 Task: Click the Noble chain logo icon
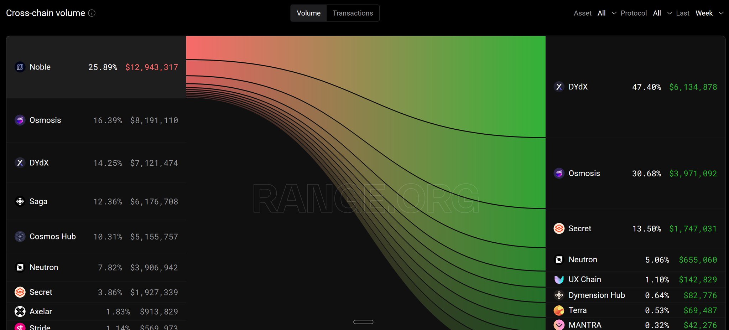tap(20, 67)
